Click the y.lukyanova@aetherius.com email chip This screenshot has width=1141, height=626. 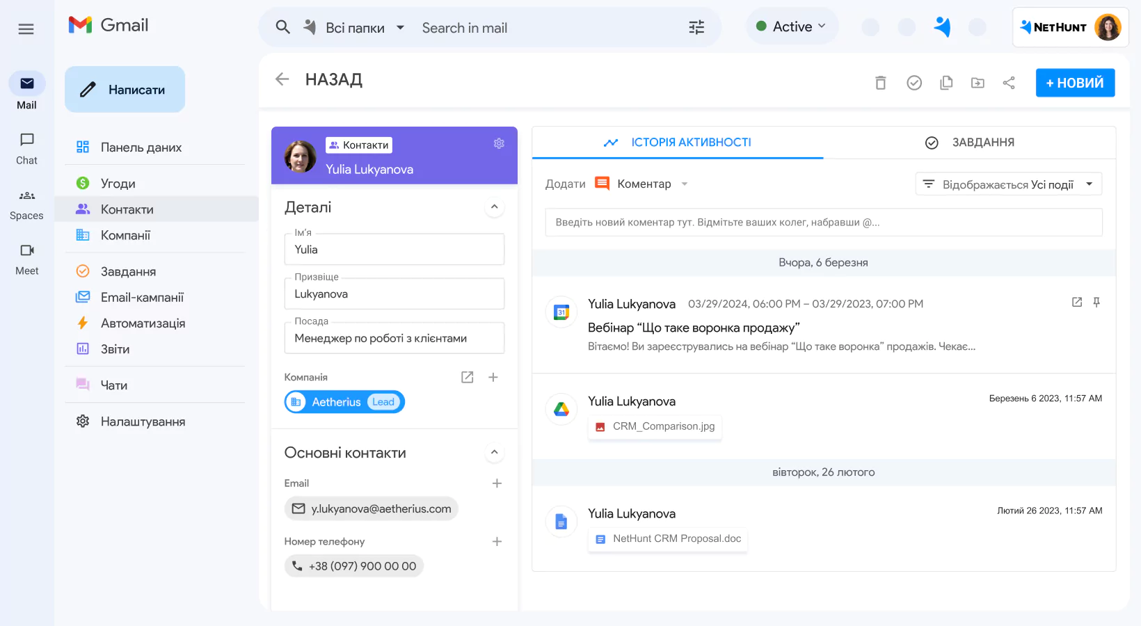(x=371, y=508)
